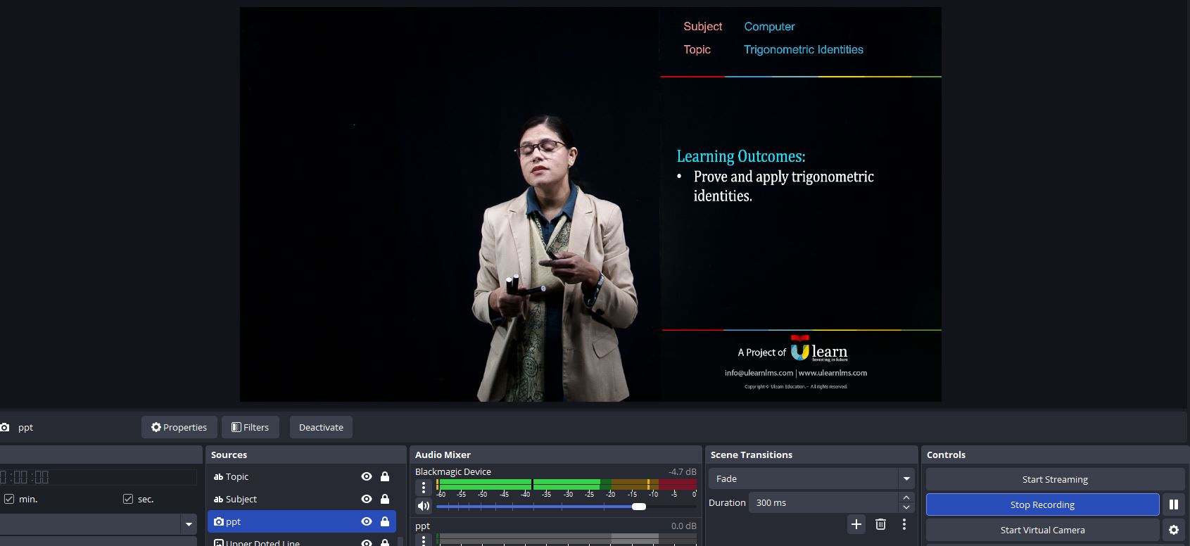Uncheck the min. checkbox
The image size is (1190, 546).
9,499
